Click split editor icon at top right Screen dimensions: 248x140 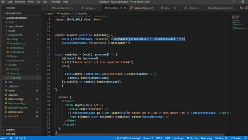[x=246, y=8]
